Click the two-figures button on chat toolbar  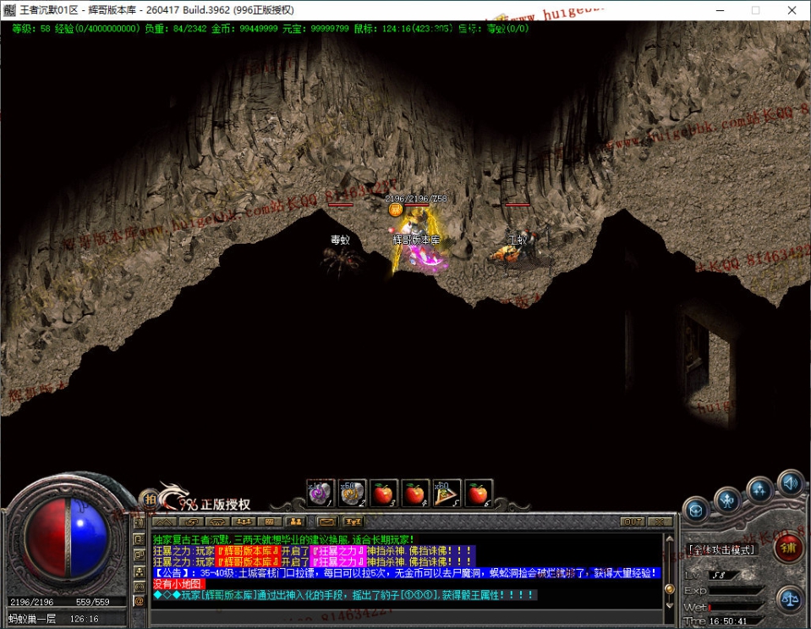296,521
